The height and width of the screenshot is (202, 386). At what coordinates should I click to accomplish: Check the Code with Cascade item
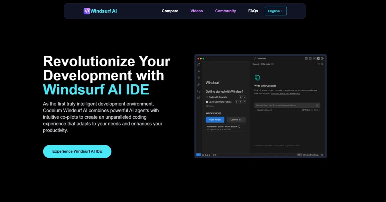click(207, 97)
